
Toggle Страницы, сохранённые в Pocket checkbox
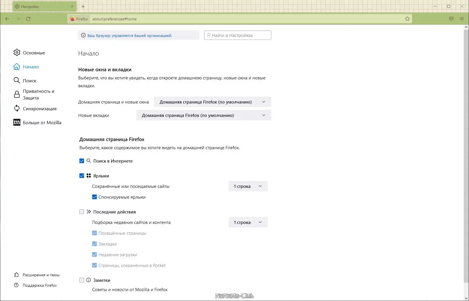(94, 265)
